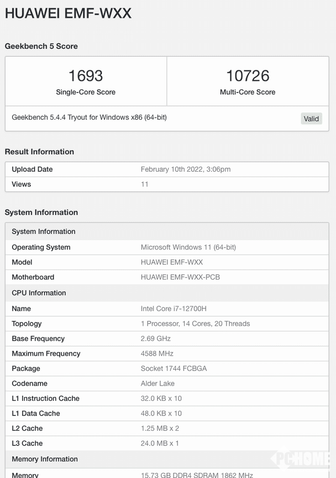The width and height of the screenshot is (336, 478).
Task: Select the Maximum Frequency value 4588 MHz
Action: pos(157,354)
